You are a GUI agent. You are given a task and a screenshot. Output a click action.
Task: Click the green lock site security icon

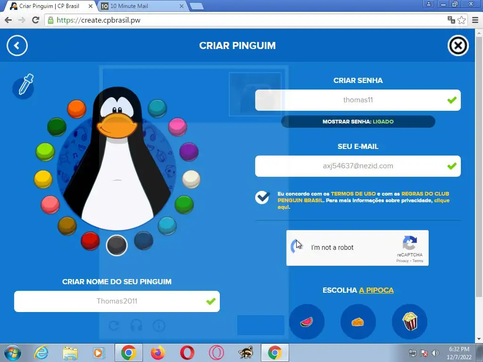pos(50,20)
